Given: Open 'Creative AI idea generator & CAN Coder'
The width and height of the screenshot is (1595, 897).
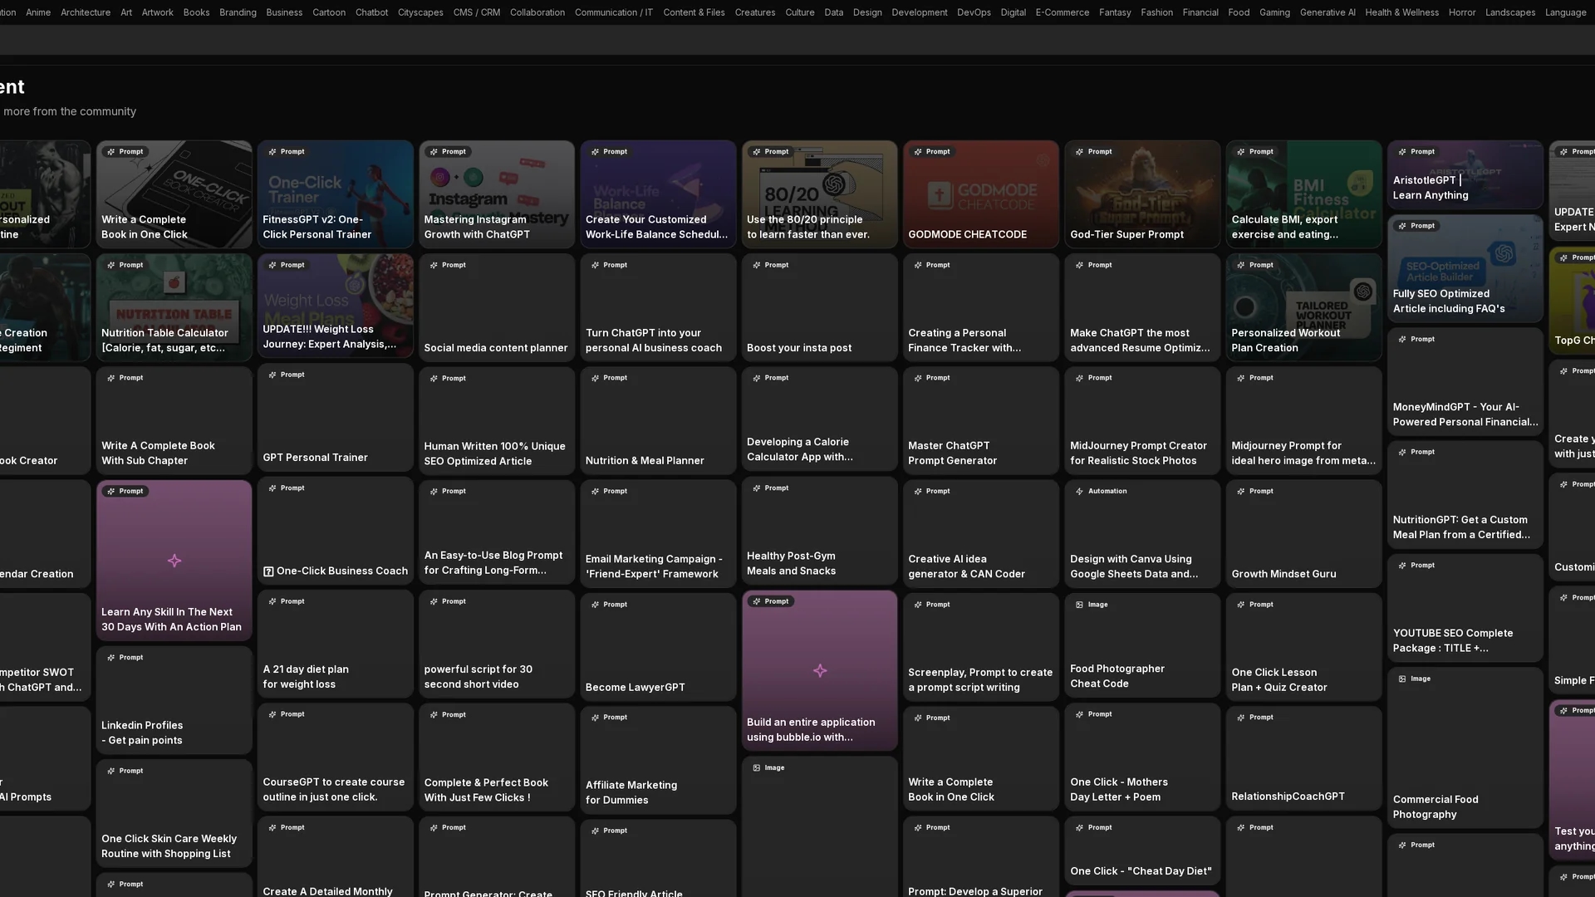Looking at the screenshot, I should tap(980, 534).
